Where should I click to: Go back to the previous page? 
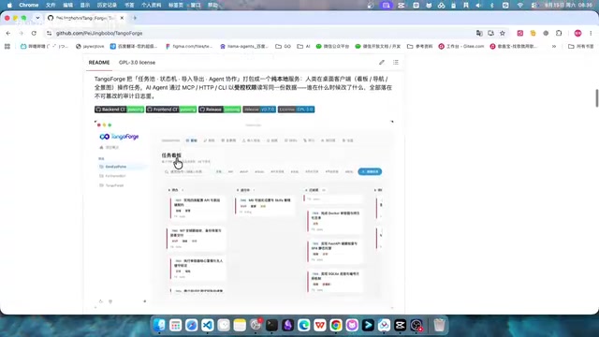[x=8, y=34]
